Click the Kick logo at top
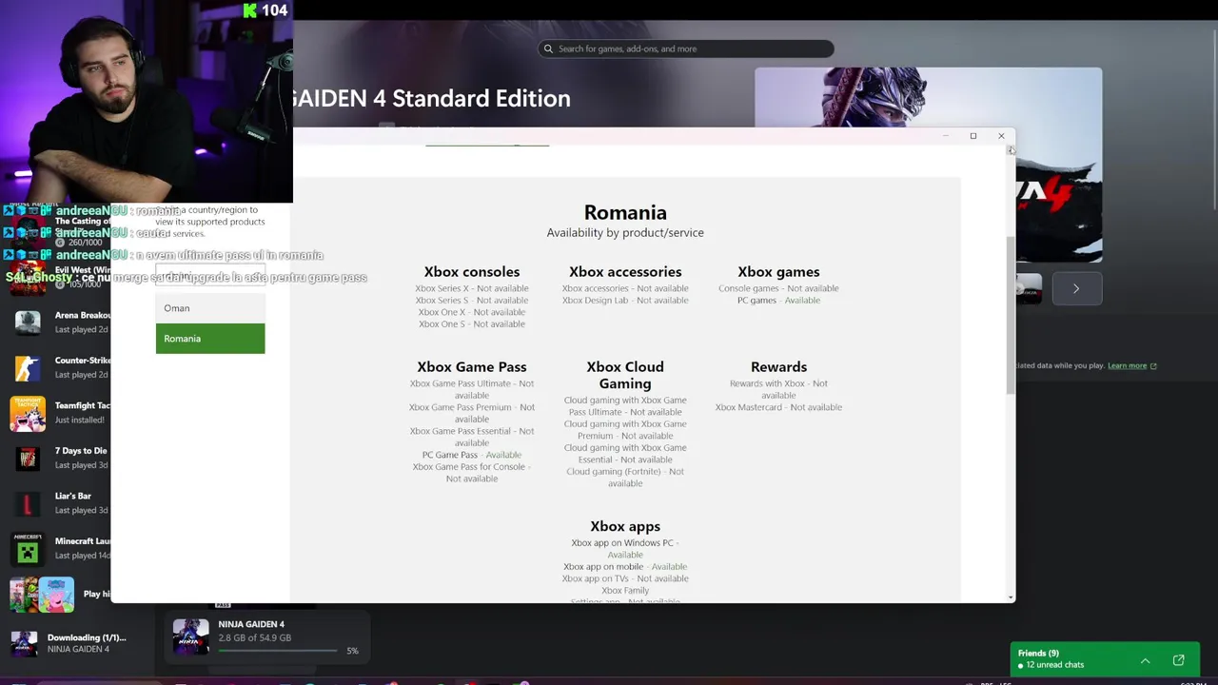This screenshot has height=685, width=1218. coord(250,10)
